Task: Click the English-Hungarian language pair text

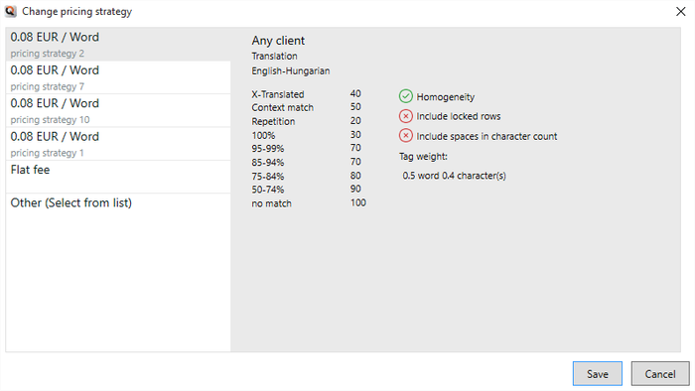Action: tap(291, 70)
